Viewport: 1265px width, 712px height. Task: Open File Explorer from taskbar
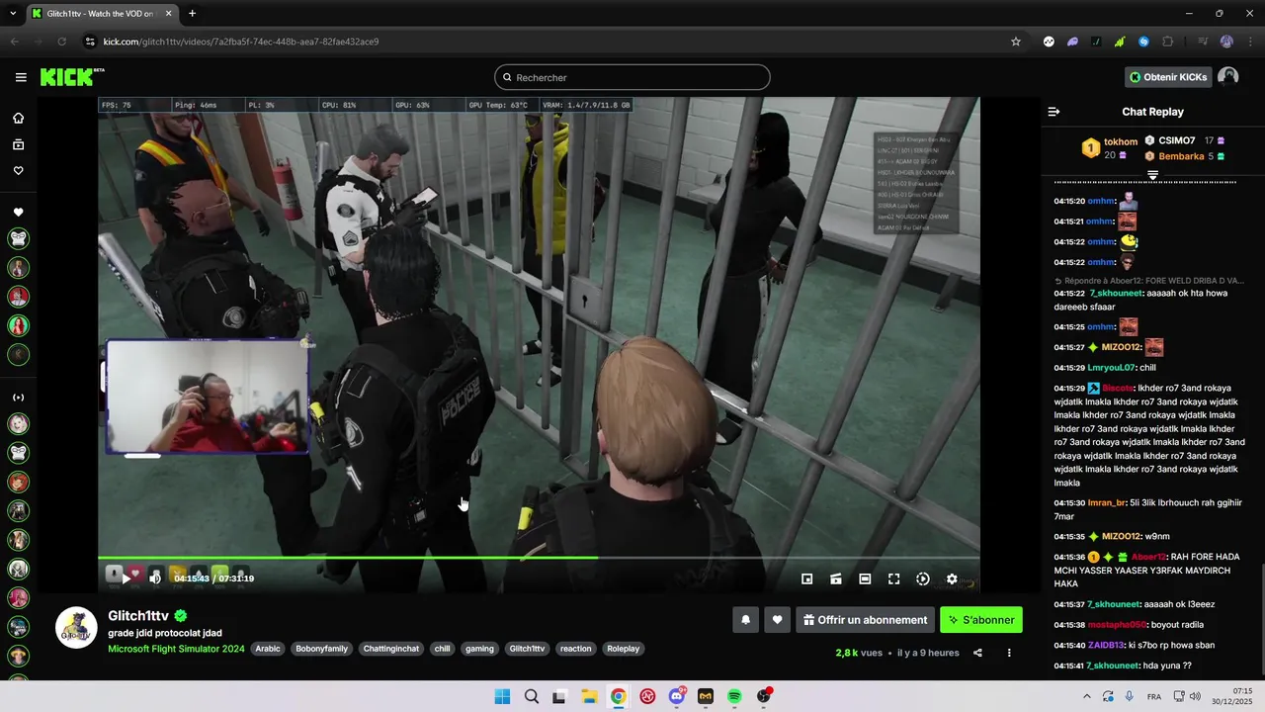[x=589, y=696]
